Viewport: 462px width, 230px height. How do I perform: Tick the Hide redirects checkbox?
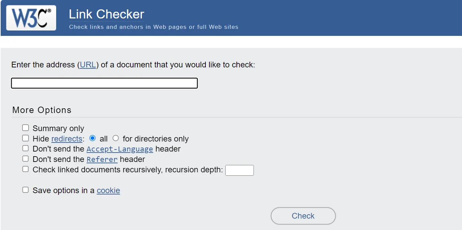(26, 138)
